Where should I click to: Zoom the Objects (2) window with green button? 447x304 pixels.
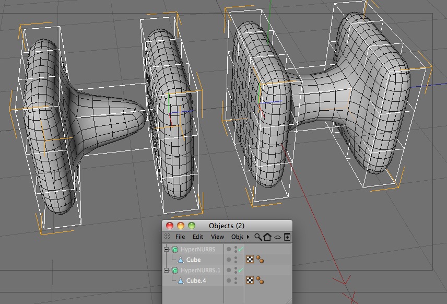point(192,226)
